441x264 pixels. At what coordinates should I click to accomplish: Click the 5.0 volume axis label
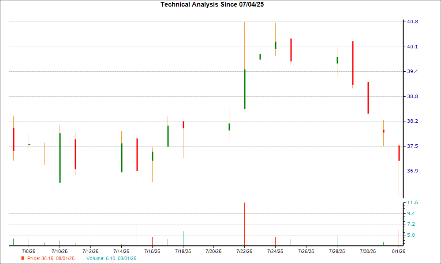pyautogui.click(x=411, y=235)
